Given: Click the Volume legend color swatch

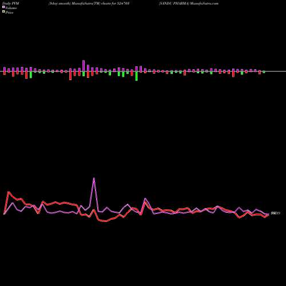Looking at the screenshot, I should click(x=3, y=7).
